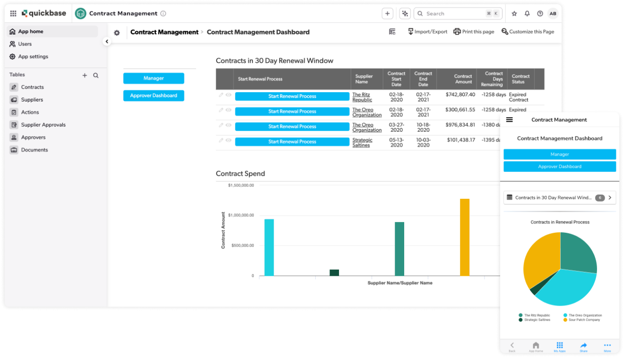Add a new table with the plus icon
This screenshot has width=624, height=358.
click(84, 75)
